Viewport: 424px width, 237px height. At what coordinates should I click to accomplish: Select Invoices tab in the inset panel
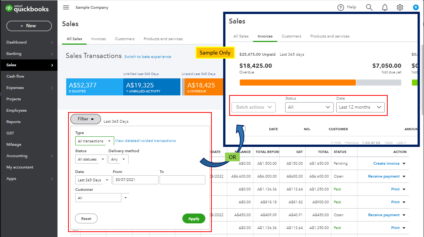[265, 36]
